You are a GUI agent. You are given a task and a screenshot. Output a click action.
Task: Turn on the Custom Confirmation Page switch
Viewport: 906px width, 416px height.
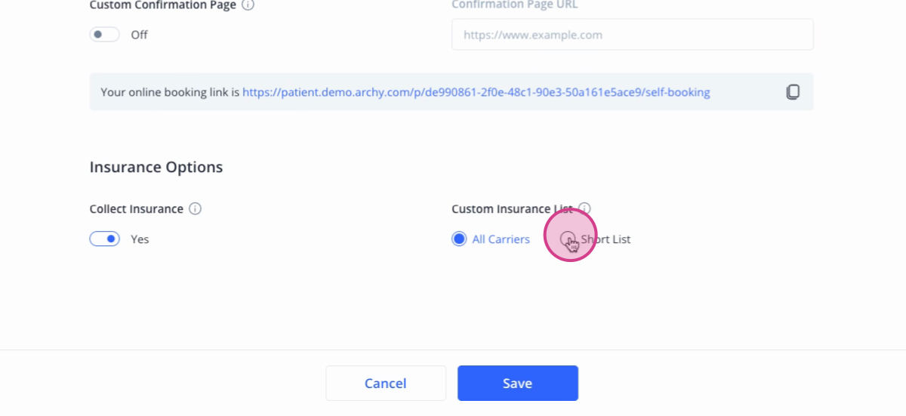click(105, 35)
